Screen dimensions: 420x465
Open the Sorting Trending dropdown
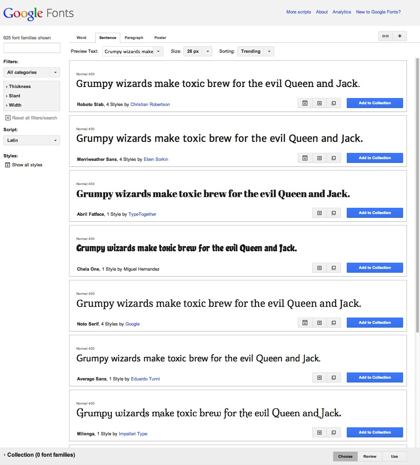tap(256, 51)
